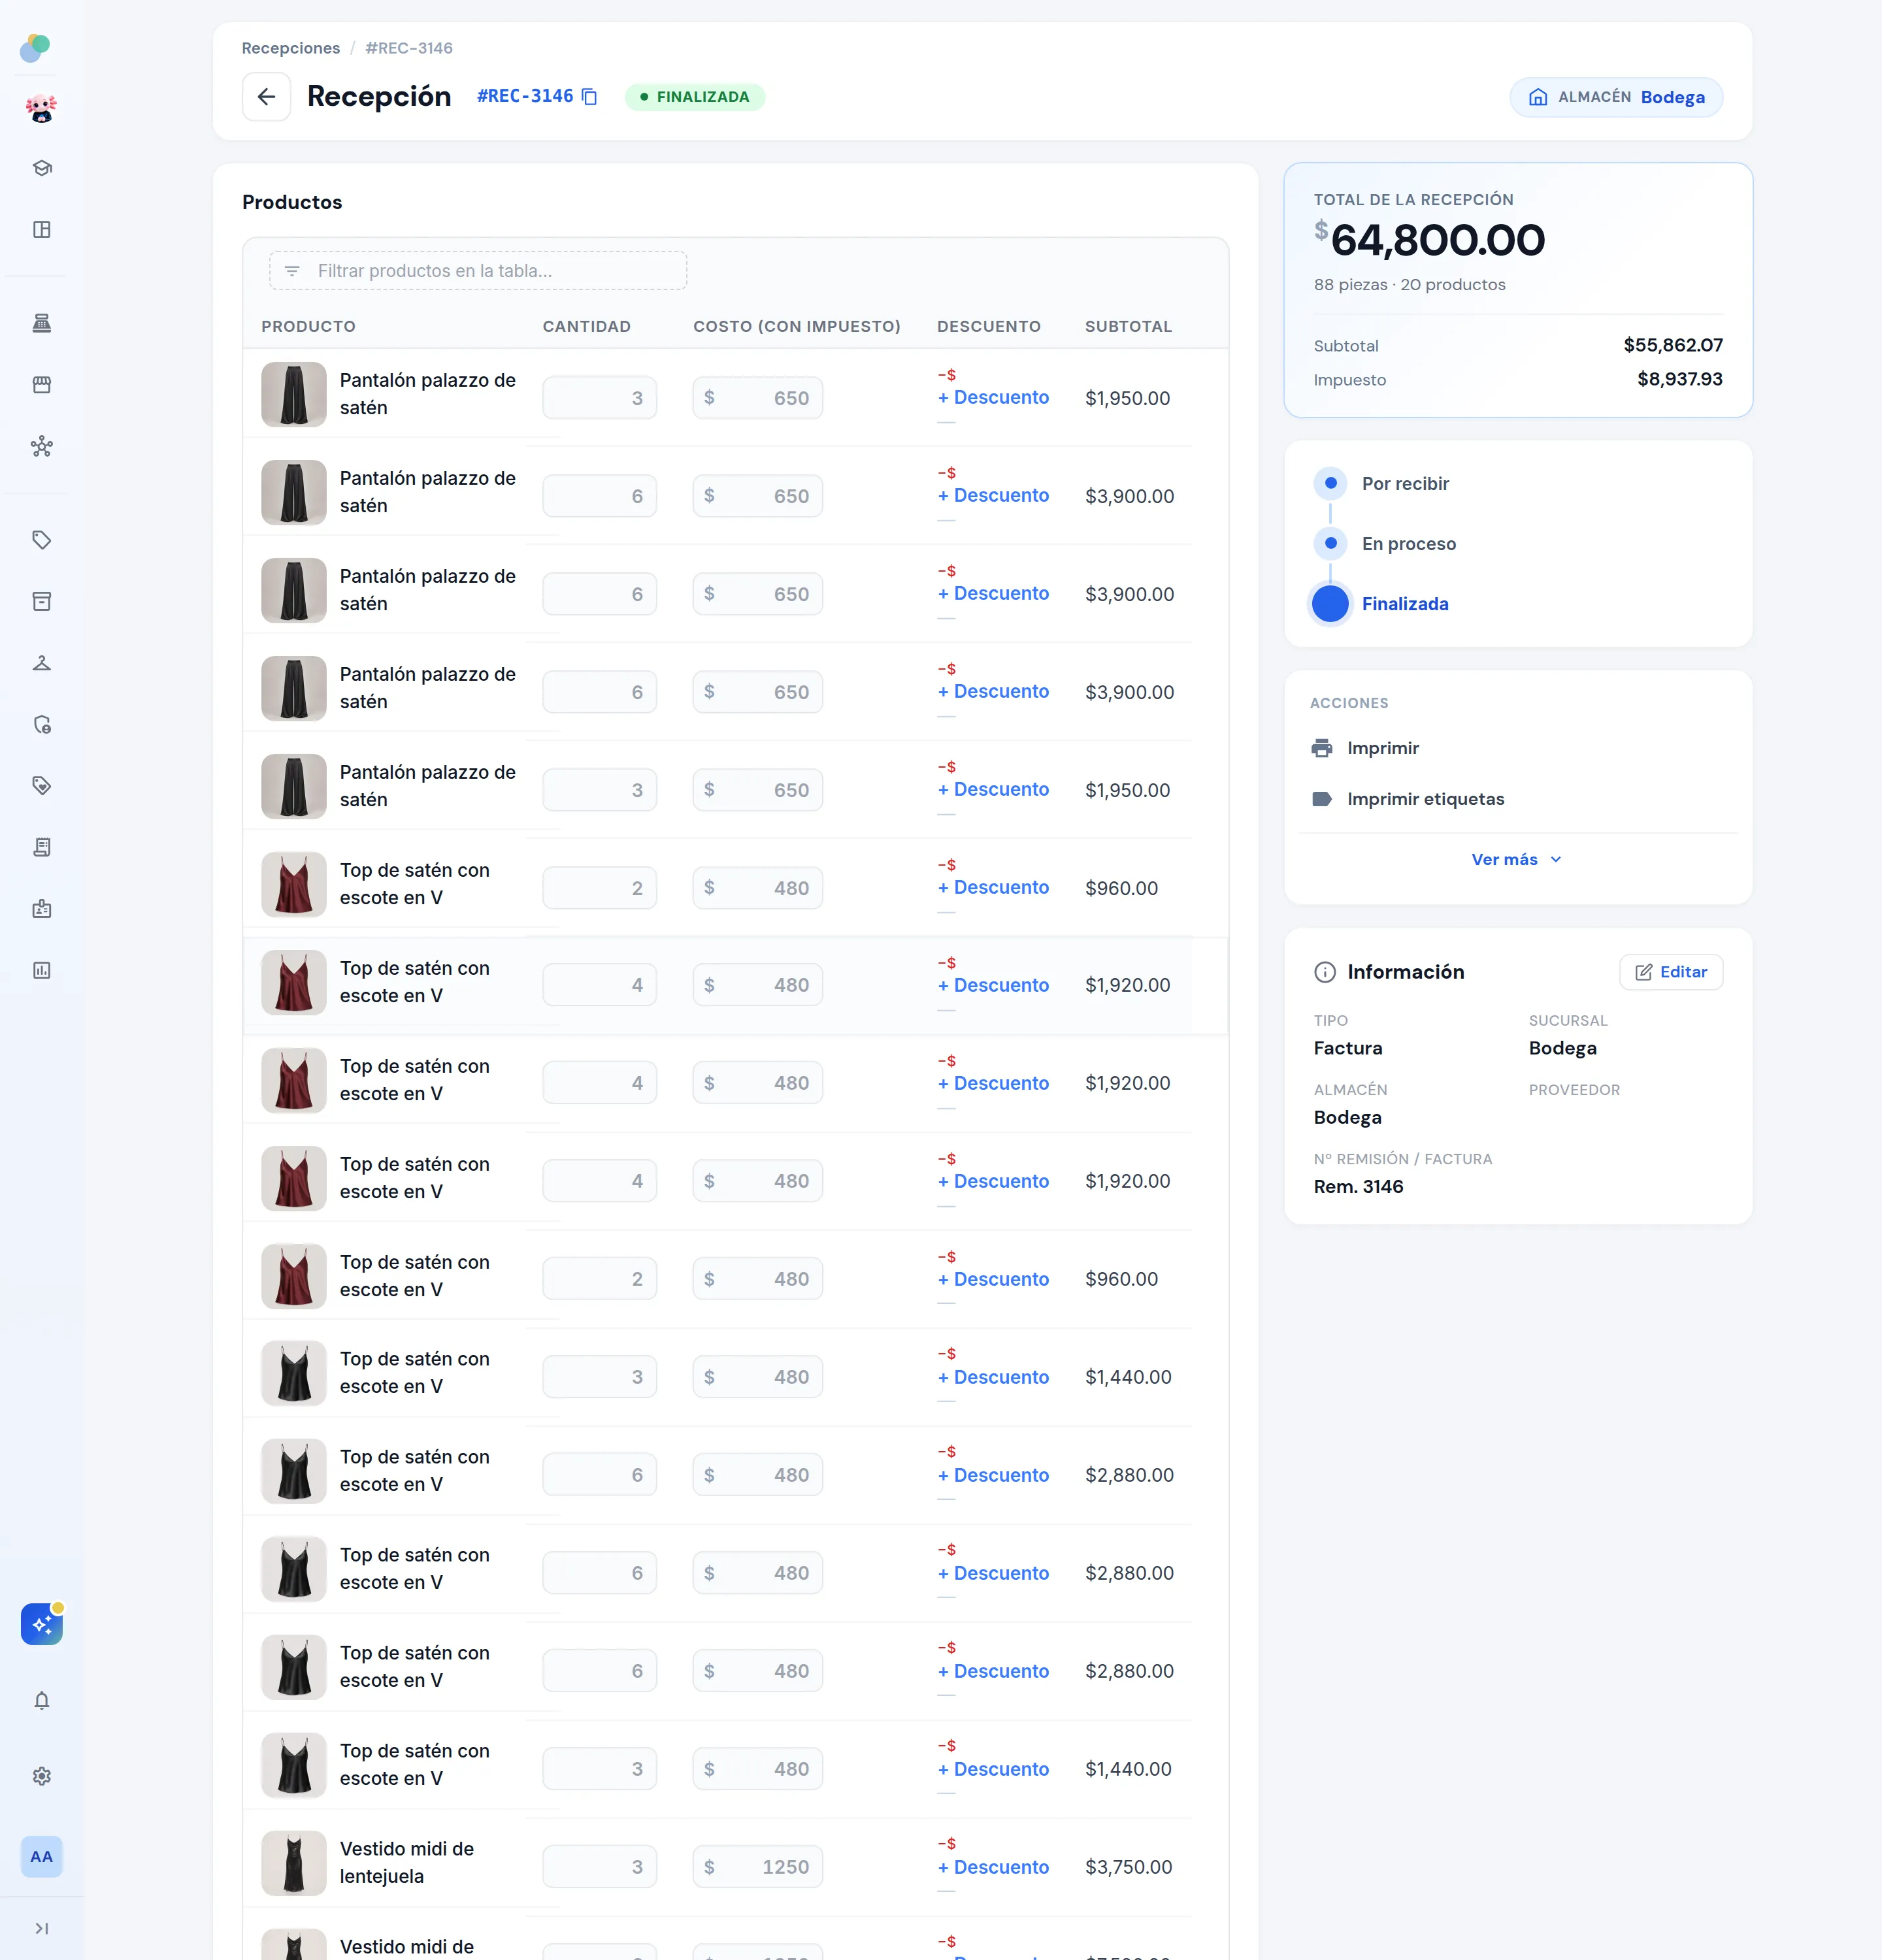The height and width of the screenshot is (1960, 1882).
Task: Select the En proceso status step
Action: tap(1384, 544)
